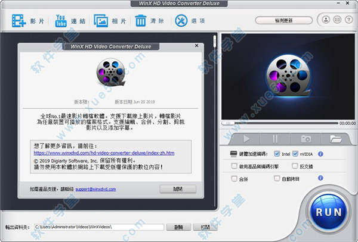Minimize the main window
This screenshot has height=242, width=358.
tap(340, 4)
